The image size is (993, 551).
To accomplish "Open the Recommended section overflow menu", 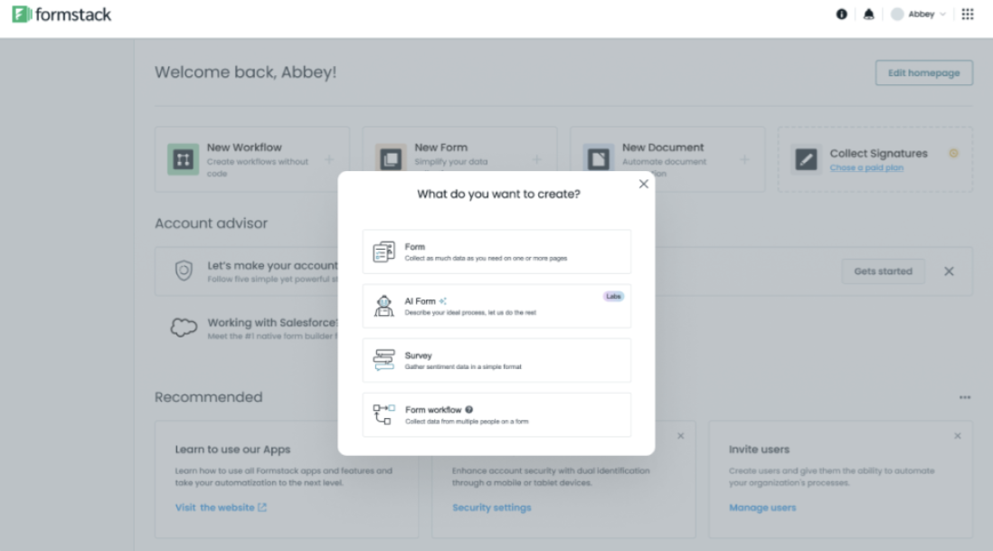I will click(962, 396).
